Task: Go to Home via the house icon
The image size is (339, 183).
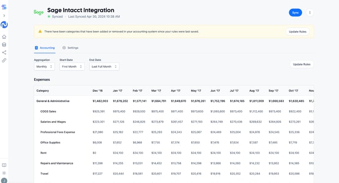Action: coord(4,37)
